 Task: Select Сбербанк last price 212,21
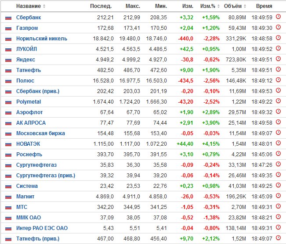pyautogui.click(x=105, y=18)
